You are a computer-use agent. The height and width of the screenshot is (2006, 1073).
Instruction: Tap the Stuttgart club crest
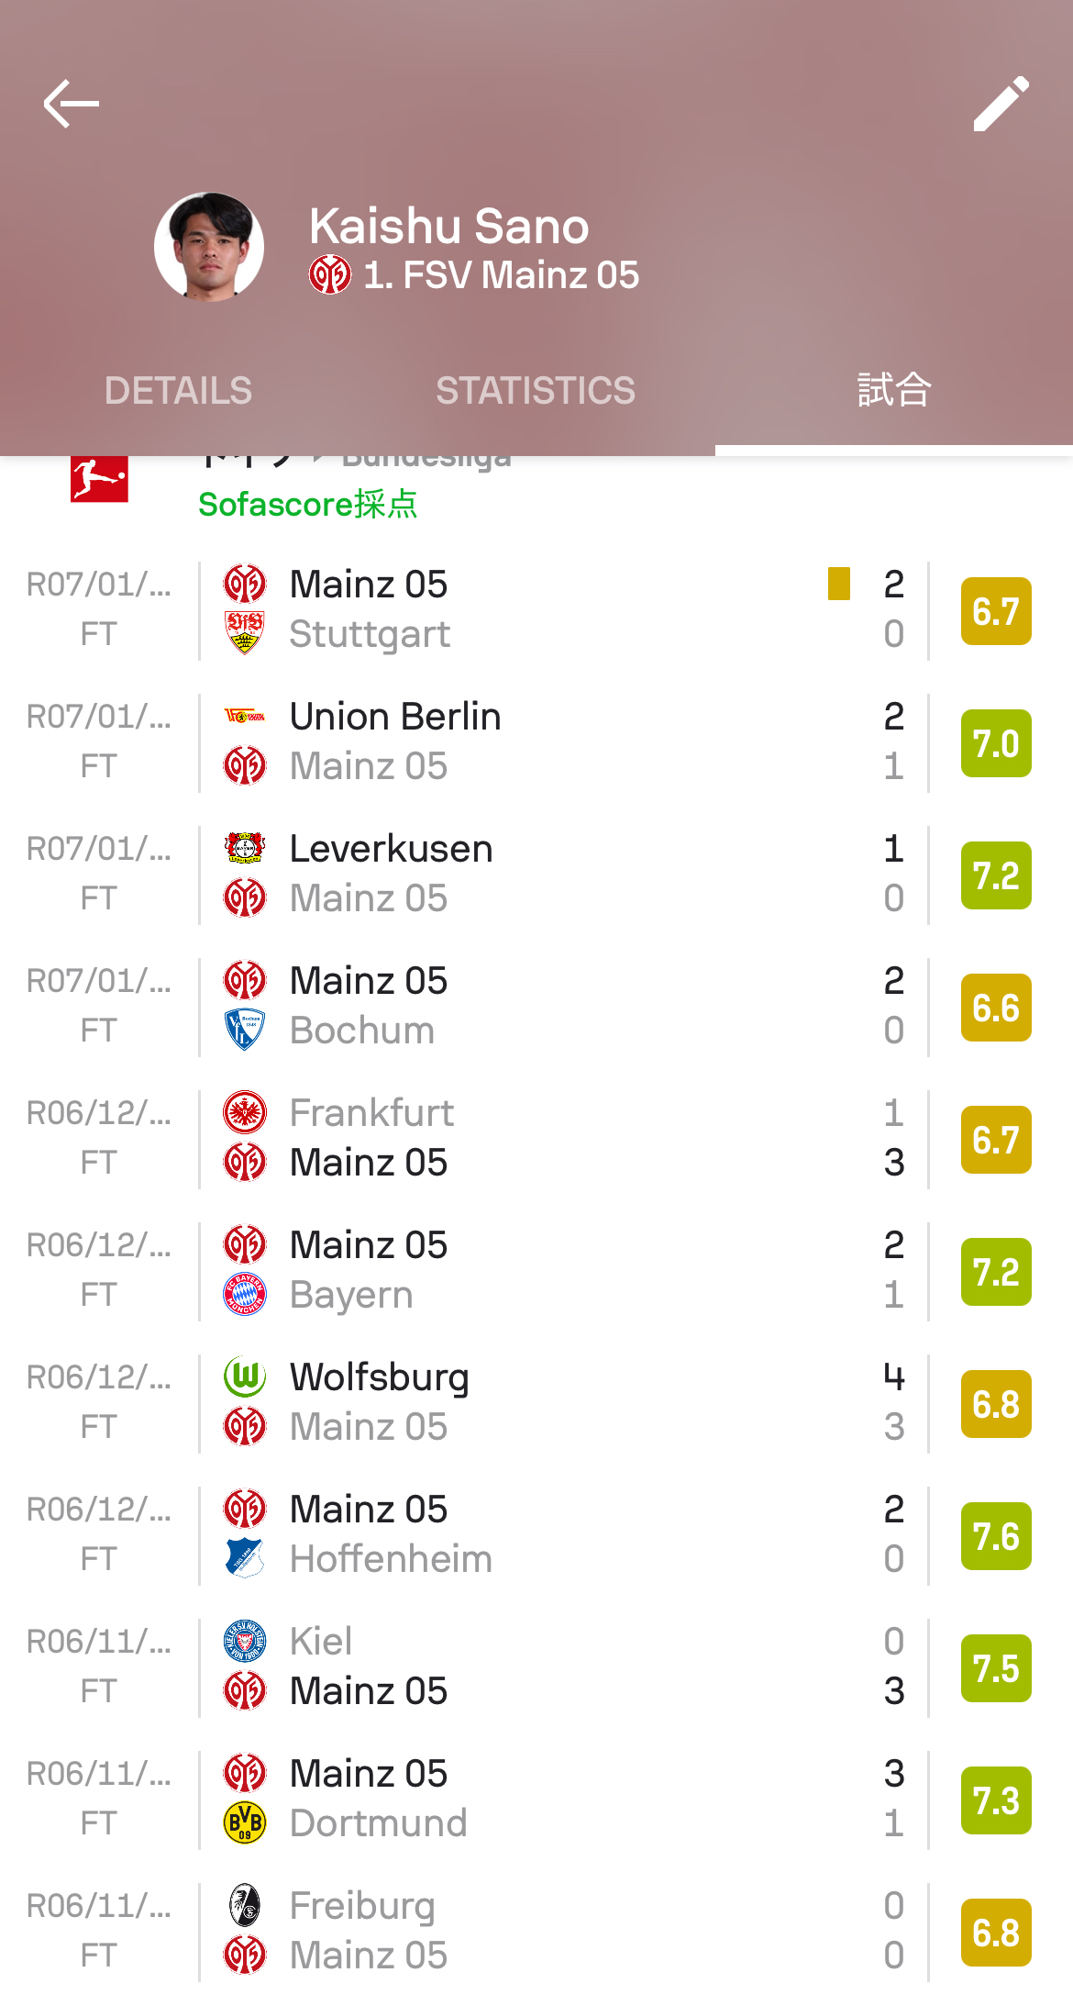coord(245,633)
